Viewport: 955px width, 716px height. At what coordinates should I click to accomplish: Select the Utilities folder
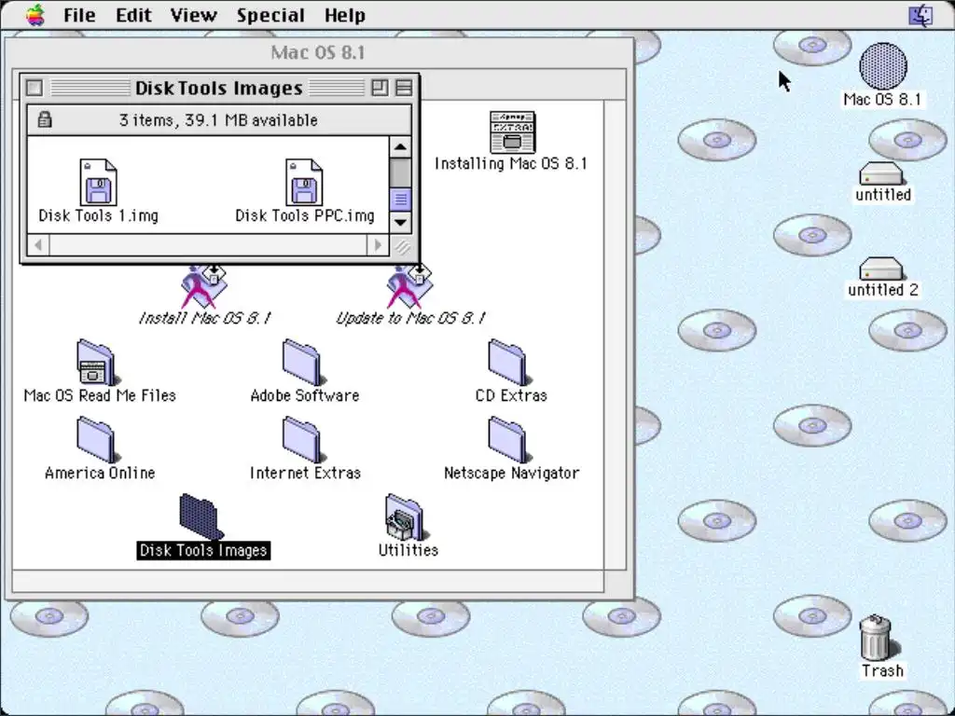coord(406,516)
